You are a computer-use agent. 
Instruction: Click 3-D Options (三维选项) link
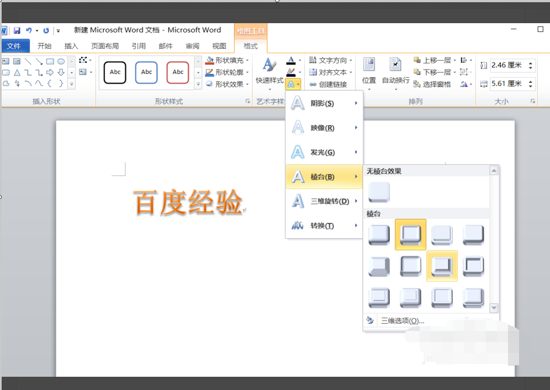pos(402,320)
